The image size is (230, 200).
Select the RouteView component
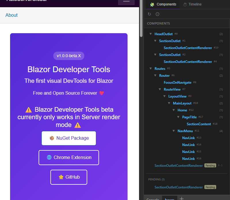pos(172,89)
